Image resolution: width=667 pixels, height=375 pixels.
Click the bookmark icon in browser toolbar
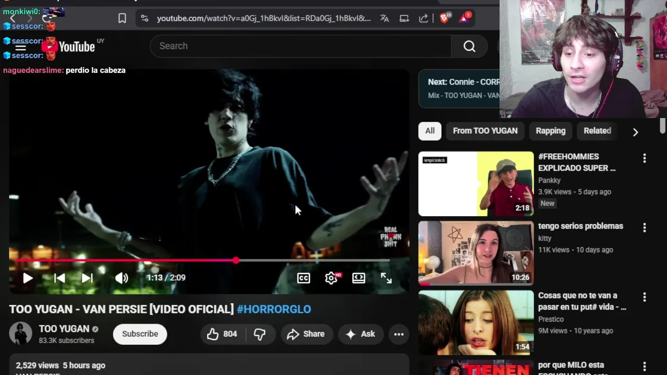coord(122,18)
